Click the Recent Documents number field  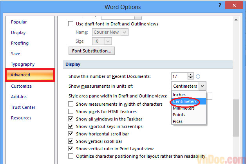click(179, 76)
